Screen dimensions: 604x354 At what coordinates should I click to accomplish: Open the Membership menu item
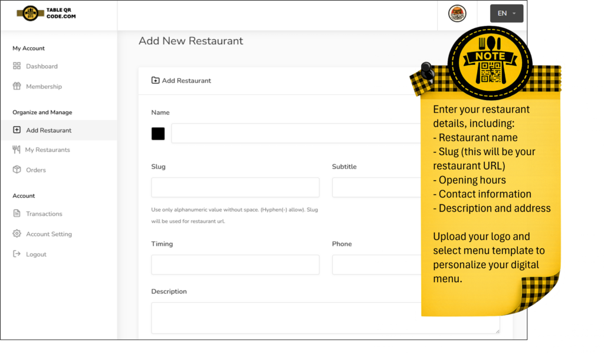[x=44, y=87]
